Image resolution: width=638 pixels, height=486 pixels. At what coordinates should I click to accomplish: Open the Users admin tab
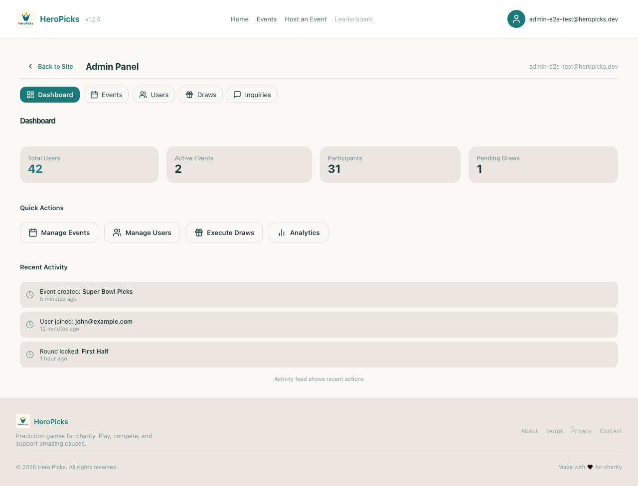point(154,95)
